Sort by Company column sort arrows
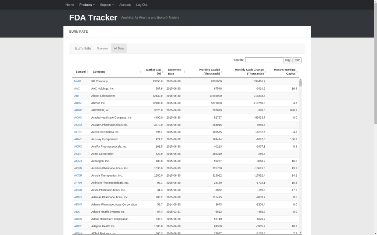This screenshot has height=235, width=377. pyautogui.click(x=141, y=72)
